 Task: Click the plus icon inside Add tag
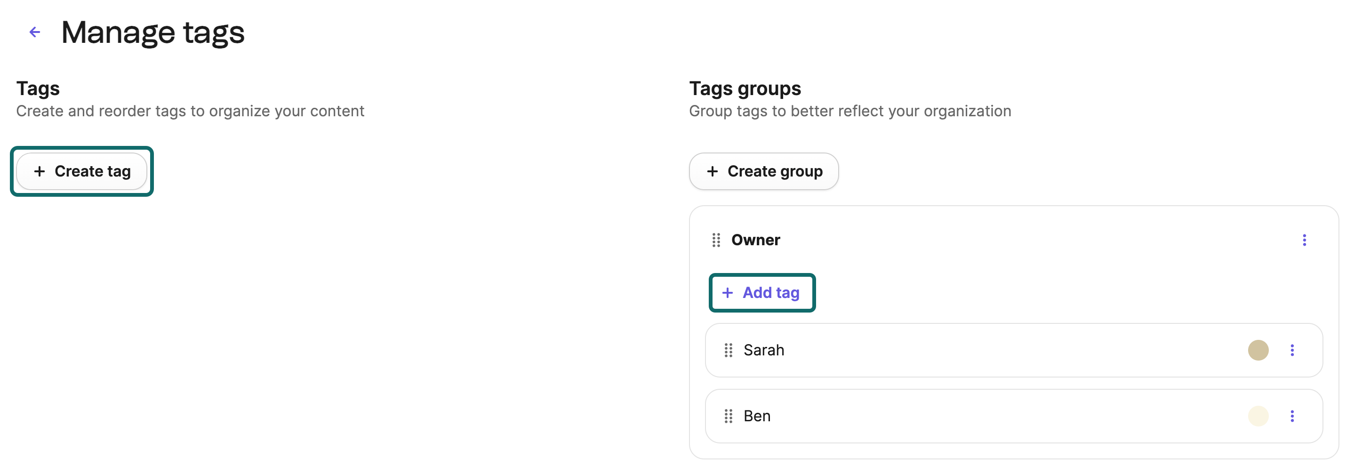point(727,293)
